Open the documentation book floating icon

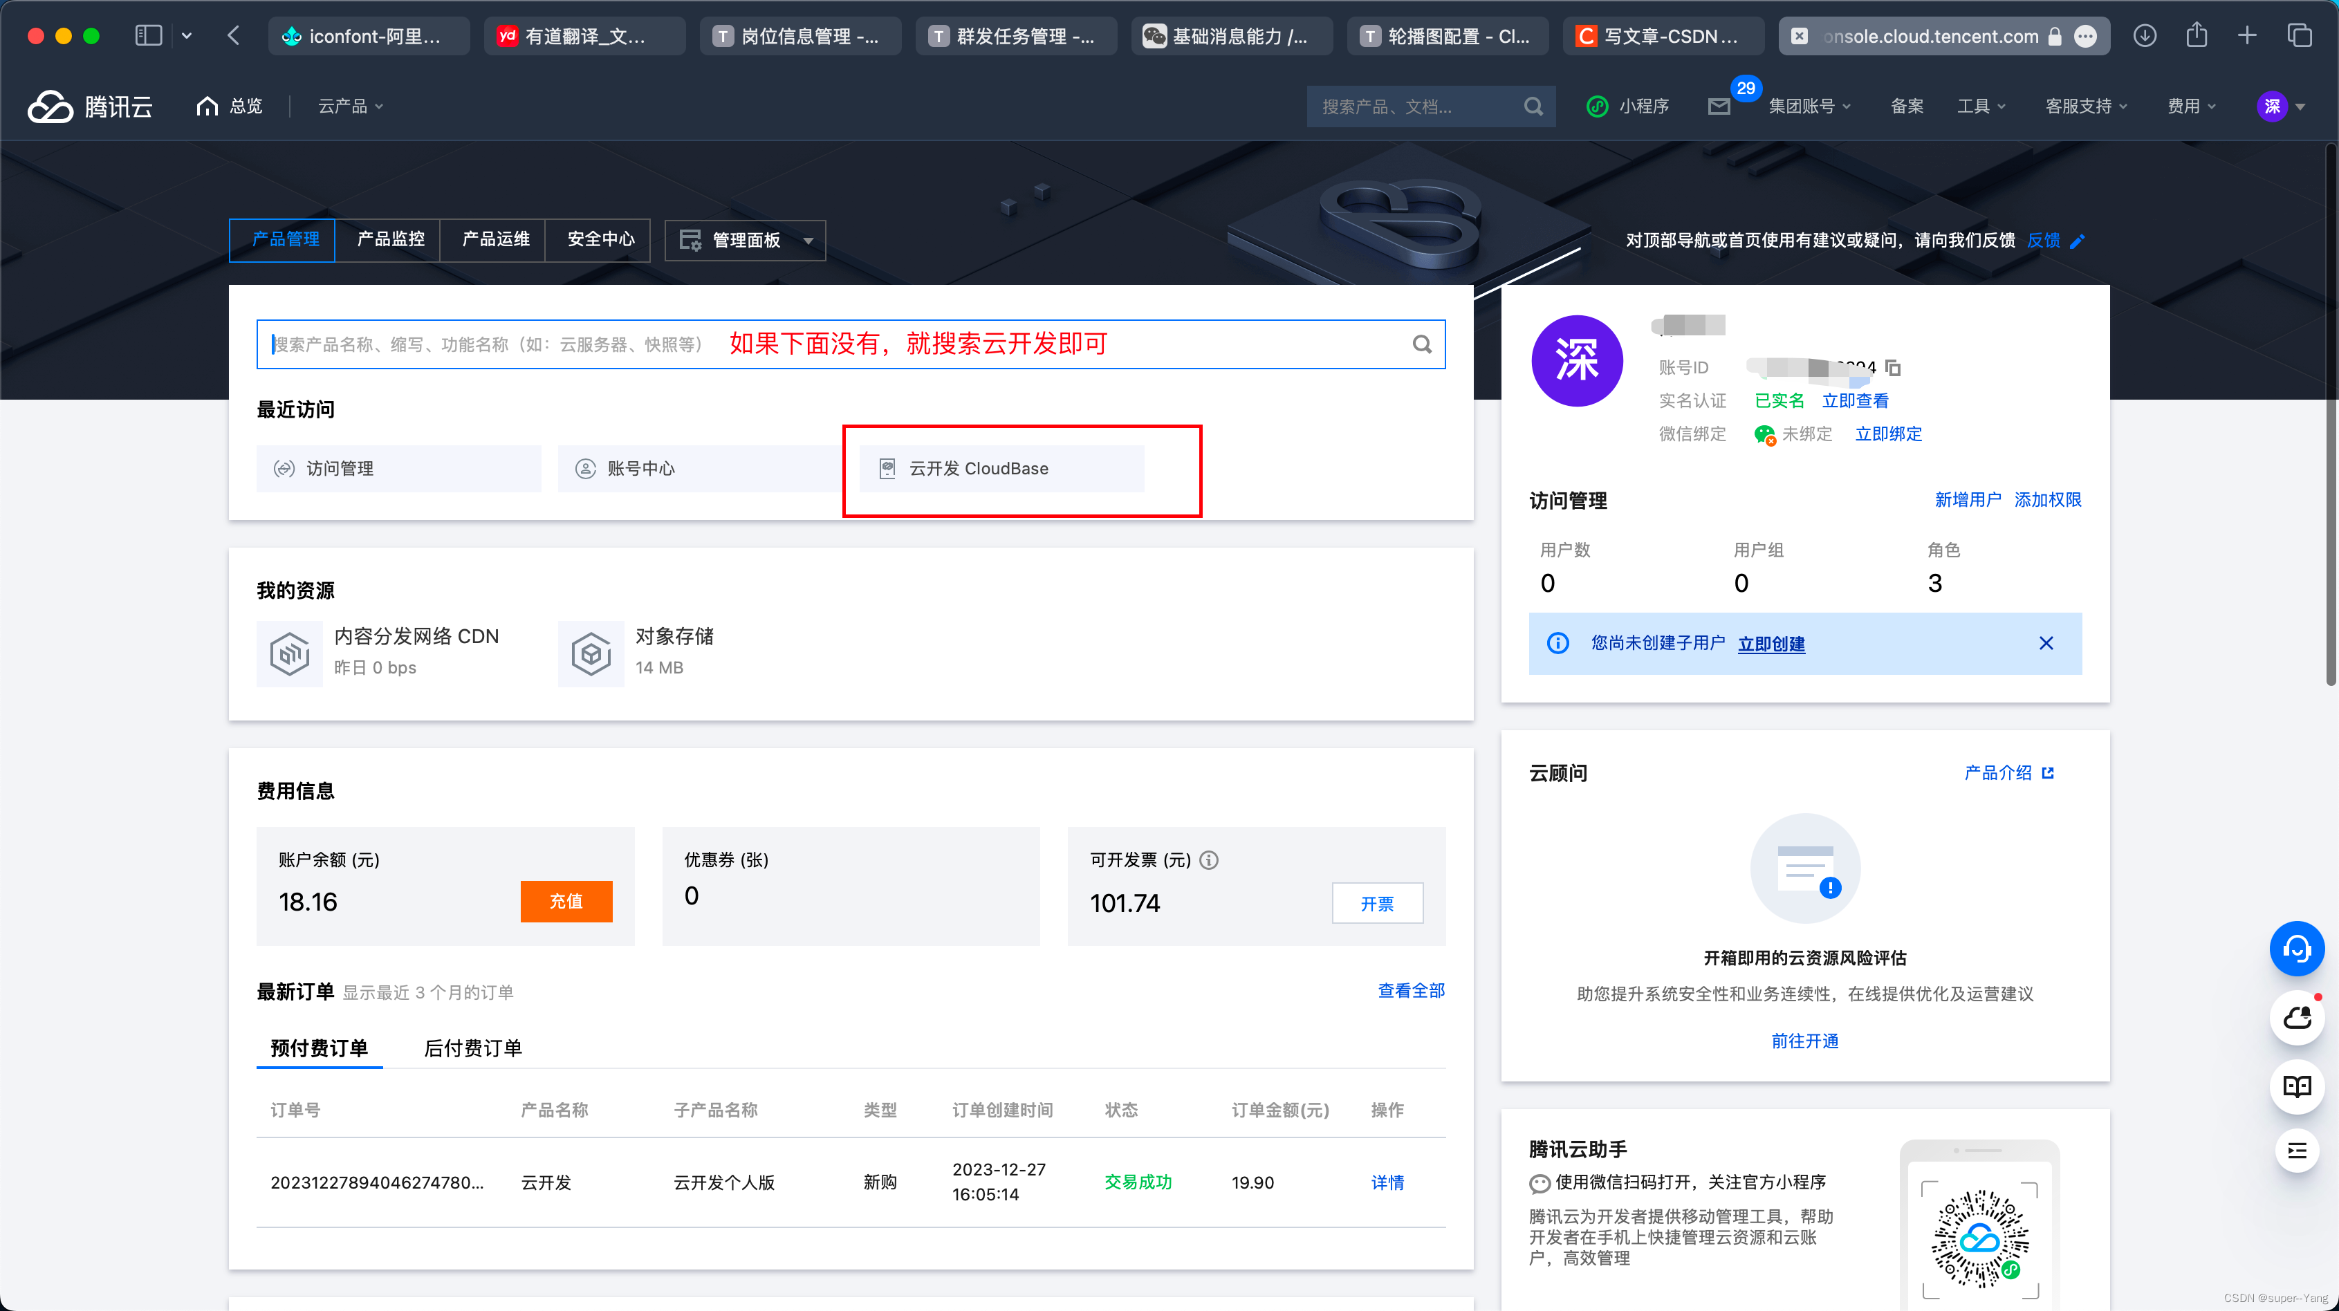[x=2296, y=1086]
